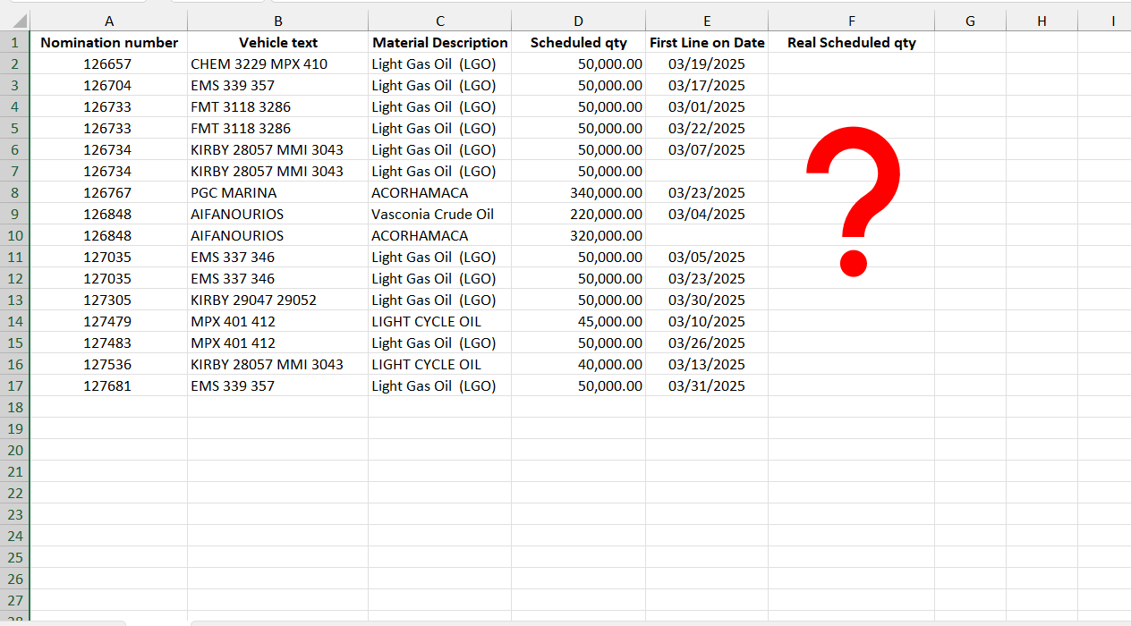Select column H header
The height and width of the screenshot is (626, 1131).
1042,21
